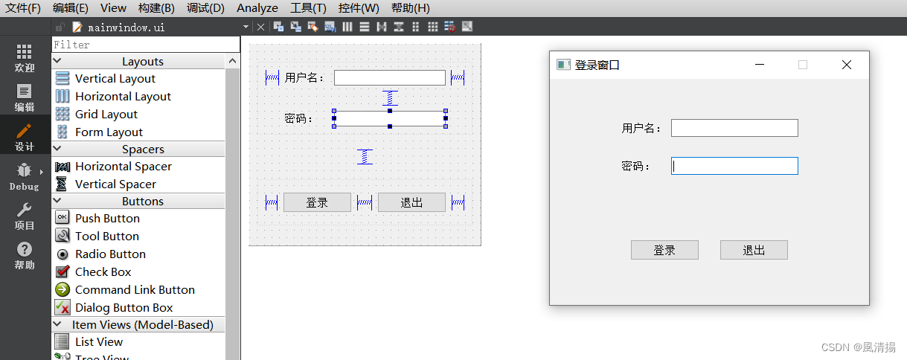Image resolution: width=907 pixels, height=360 pixels.
Task: Open the 帮助(H) menu in menu bar
Action: click(x=410, y=8)
